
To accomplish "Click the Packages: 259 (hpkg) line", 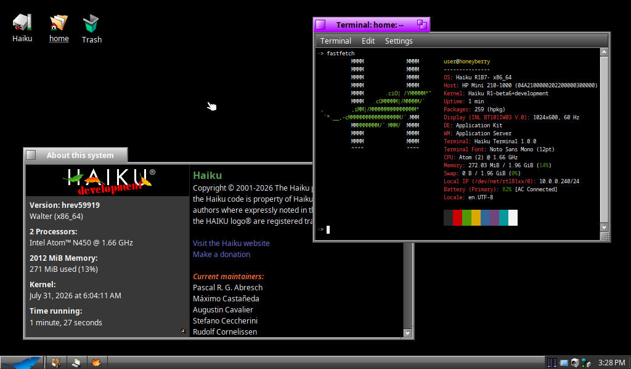I will pyautogui.click(x=474, y=109).
